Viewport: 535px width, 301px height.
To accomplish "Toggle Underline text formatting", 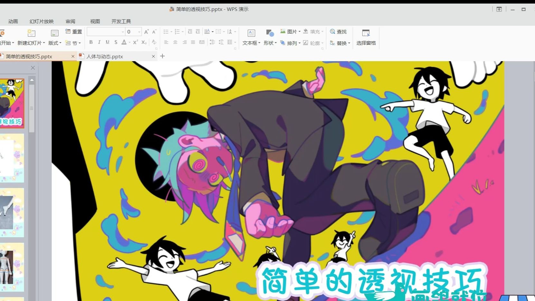I will (108, 42).
